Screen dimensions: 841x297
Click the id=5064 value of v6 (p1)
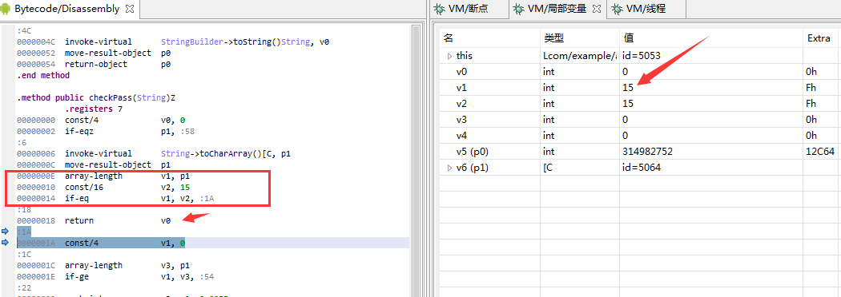click(641, 168)
